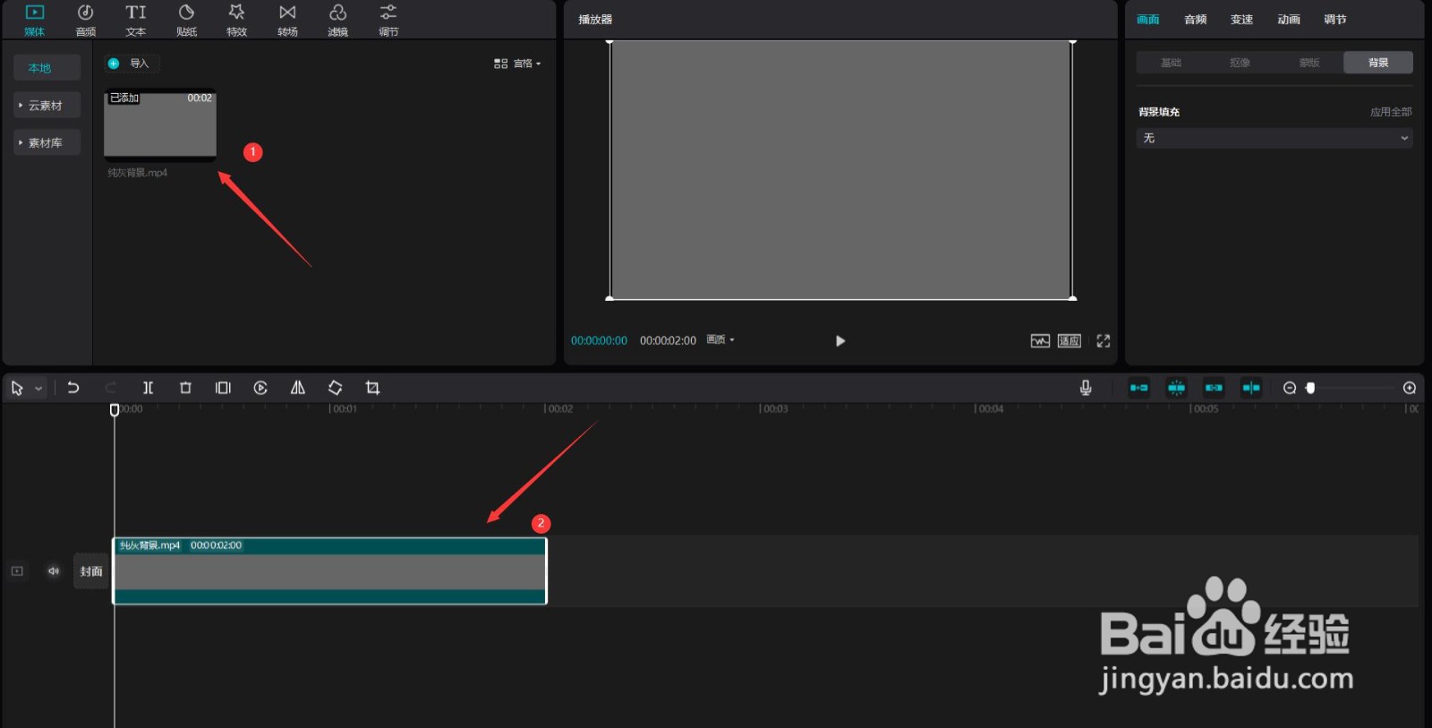This screenshot has width=1432, height=728.
Task: Select the 纯灰背景.mp4 media thumbnail
Action: tap(160, 124)
